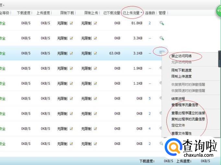Select the 1.9KB uploaded traffic cell
Image resolution: width=221 pixels, height=165 pixels.
(138, 68)
